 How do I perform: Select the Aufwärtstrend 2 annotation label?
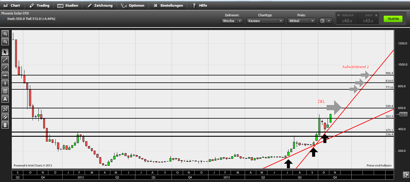pyautogui.click(x=356, y=67)
